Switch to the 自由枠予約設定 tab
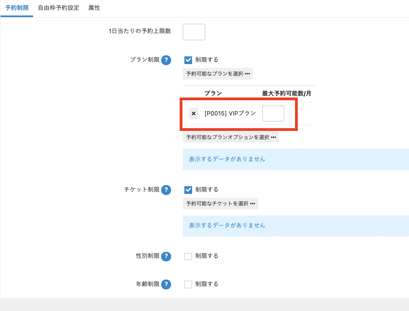Viewport: 409px width, 311px height. tap(59, 8)
